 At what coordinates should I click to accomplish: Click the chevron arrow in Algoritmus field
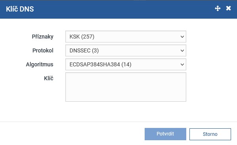(x=182, y=64)
